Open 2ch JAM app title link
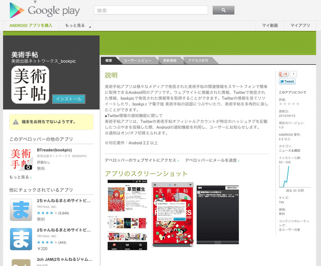This screenshot has width=321, height=266. (x=64, y=260)
